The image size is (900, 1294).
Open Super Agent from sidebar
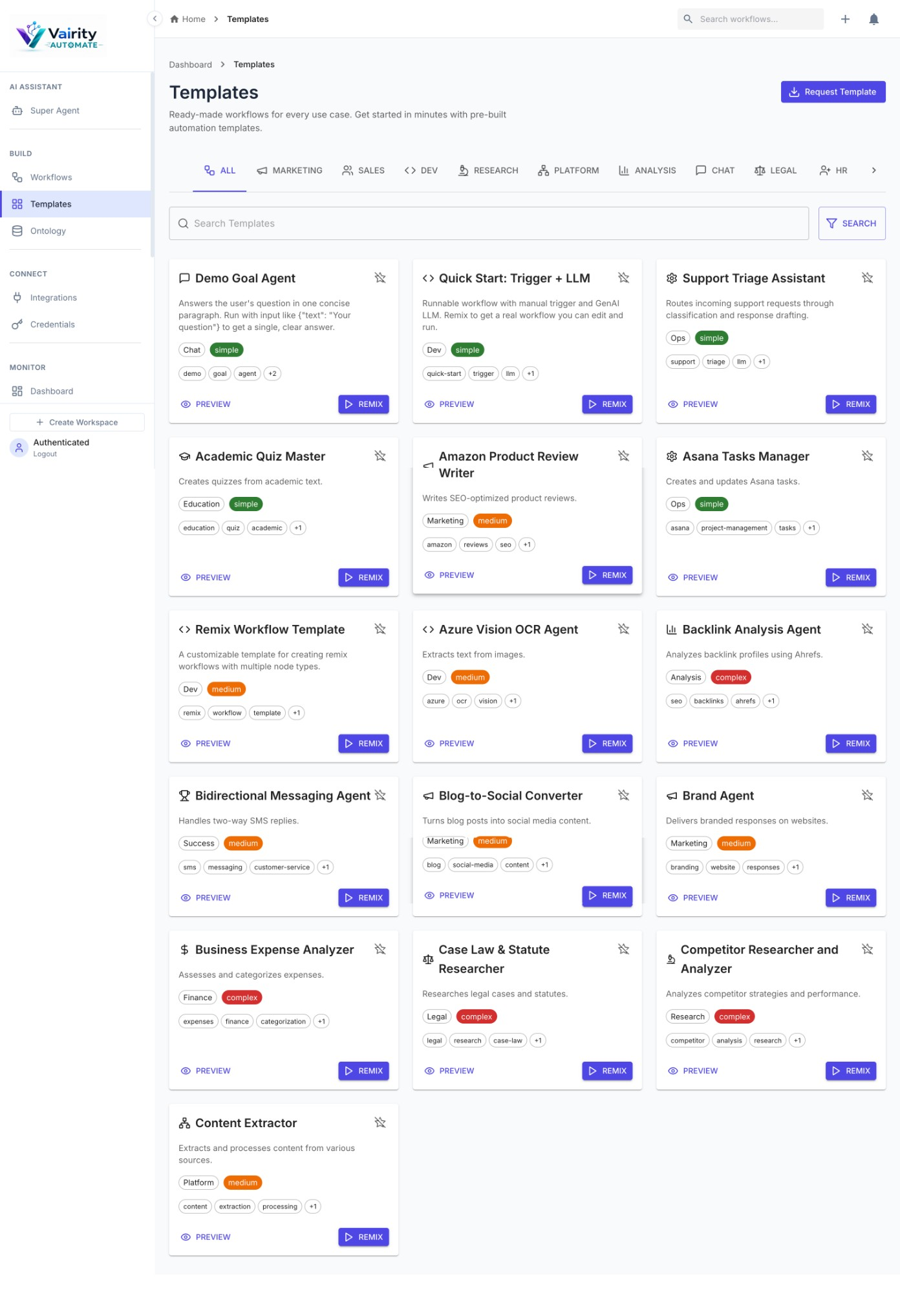click(x=77, y=111)
